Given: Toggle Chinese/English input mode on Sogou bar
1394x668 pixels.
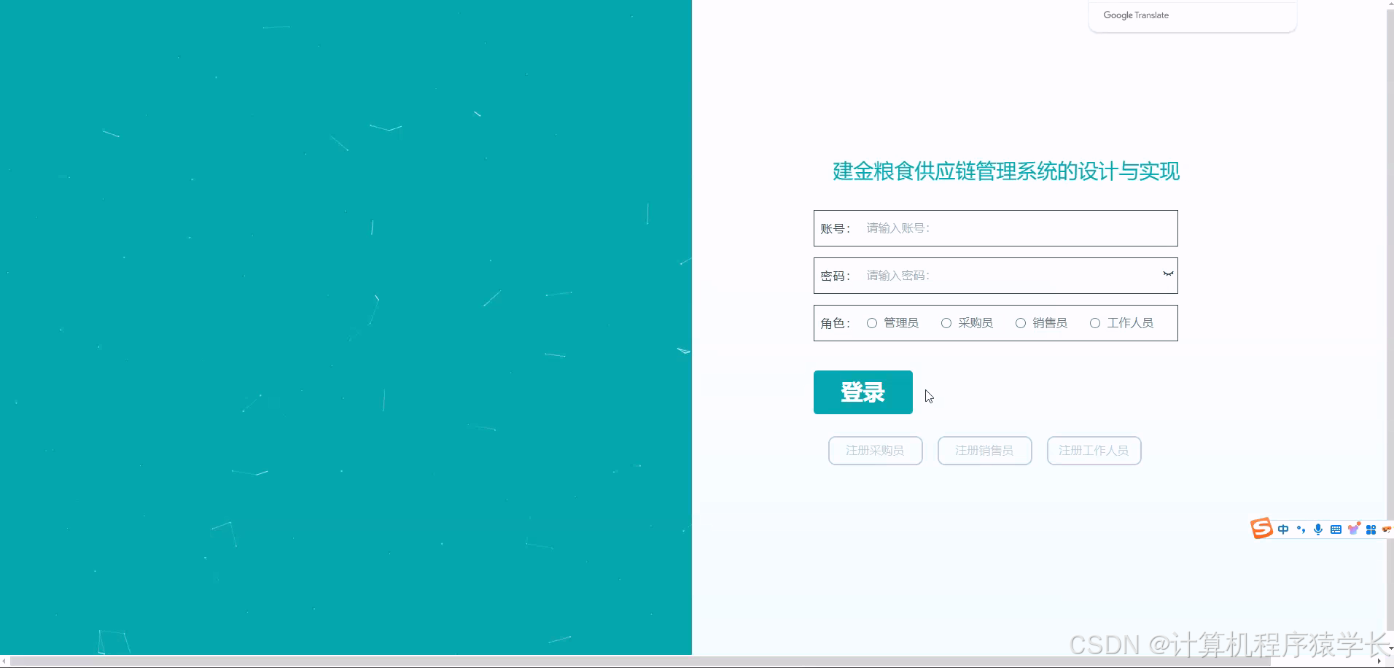Looking at the screenshot, I should coord(1283,529).
